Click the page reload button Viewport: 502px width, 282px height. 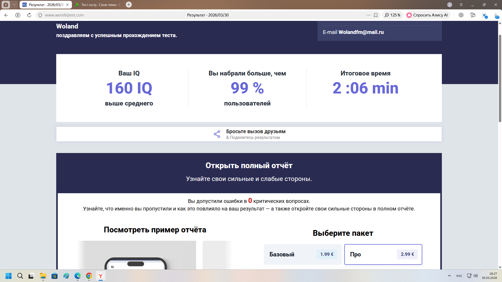point(29,15)
